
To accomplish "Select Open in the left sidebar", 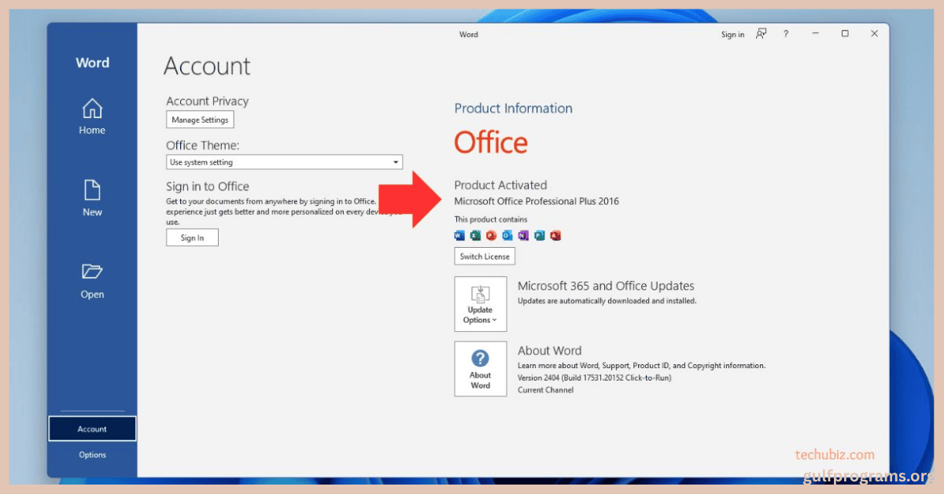I will point(92,281).
